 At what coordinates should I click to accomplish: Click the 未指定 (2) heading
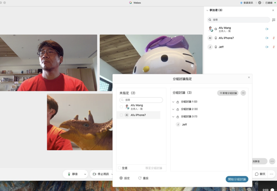(127, 93)
